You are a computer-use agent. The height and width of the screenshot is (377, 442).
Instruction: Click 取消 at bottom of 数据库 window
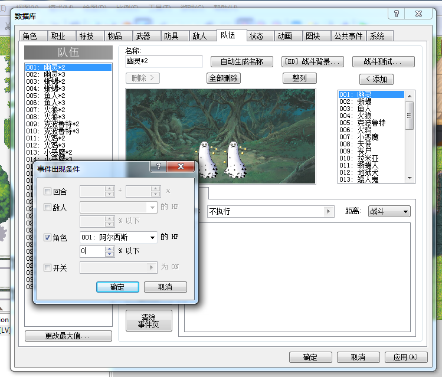click(x=358, y=358)
